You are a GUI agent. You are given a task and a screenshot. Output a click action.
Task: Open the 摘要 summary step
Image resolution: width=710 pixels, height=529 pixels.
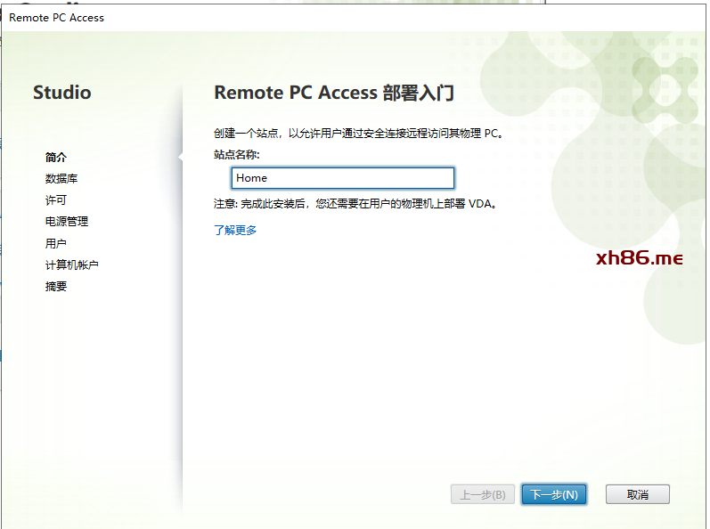tap(56, 287)
